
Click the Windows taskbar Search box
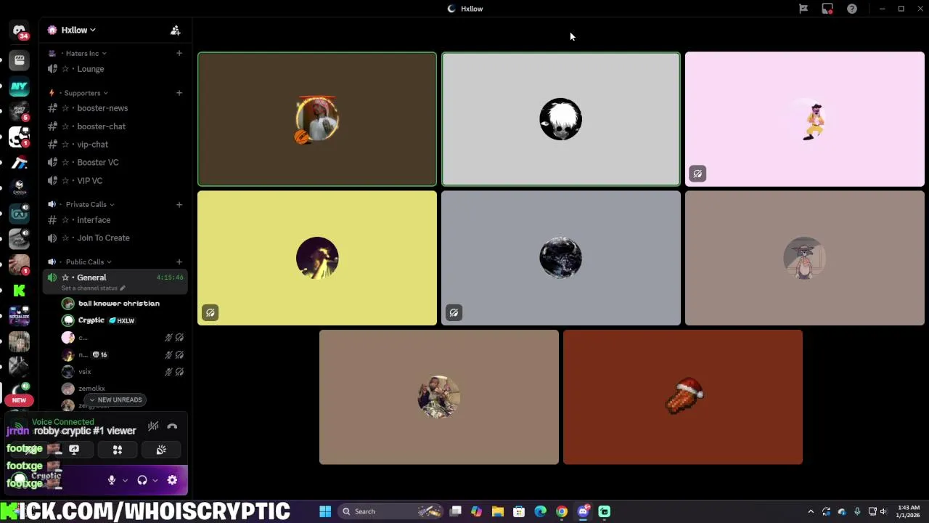[391, 511]
